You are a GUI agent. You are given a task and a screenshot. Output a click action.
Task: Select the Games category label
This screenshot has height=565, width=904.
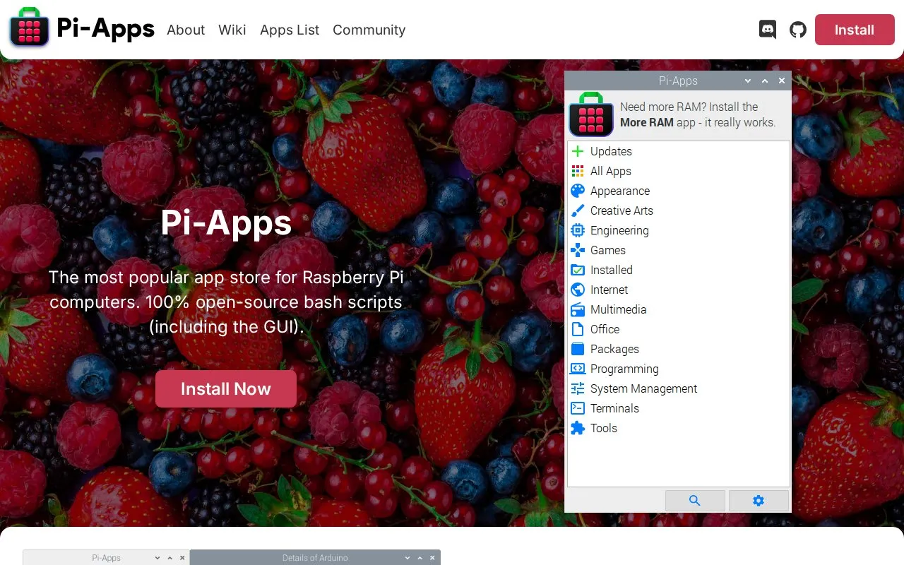(x=608, y=250)
